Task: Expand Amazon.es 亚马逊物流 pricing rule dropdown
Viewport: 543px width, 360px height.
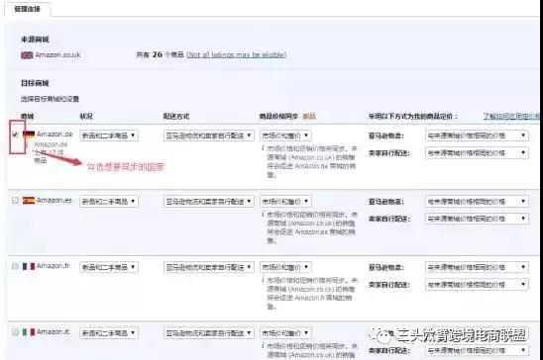Action: coord(477,201)
